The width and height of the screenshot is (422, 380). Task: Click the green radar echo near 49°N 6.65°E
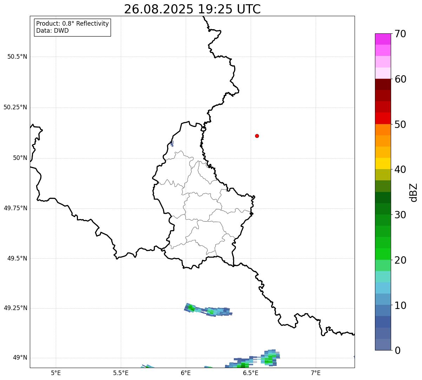click(270, 359)
